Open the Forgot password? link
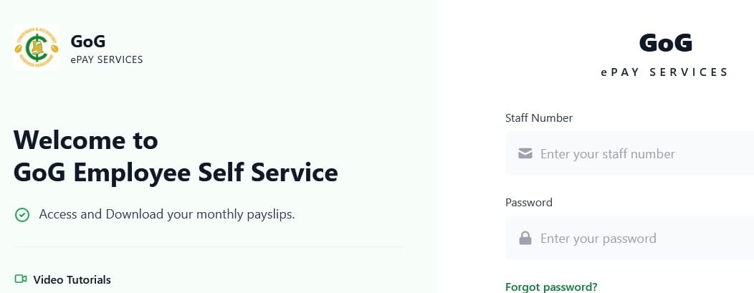 pyautogui.click(x=551, y=287)
